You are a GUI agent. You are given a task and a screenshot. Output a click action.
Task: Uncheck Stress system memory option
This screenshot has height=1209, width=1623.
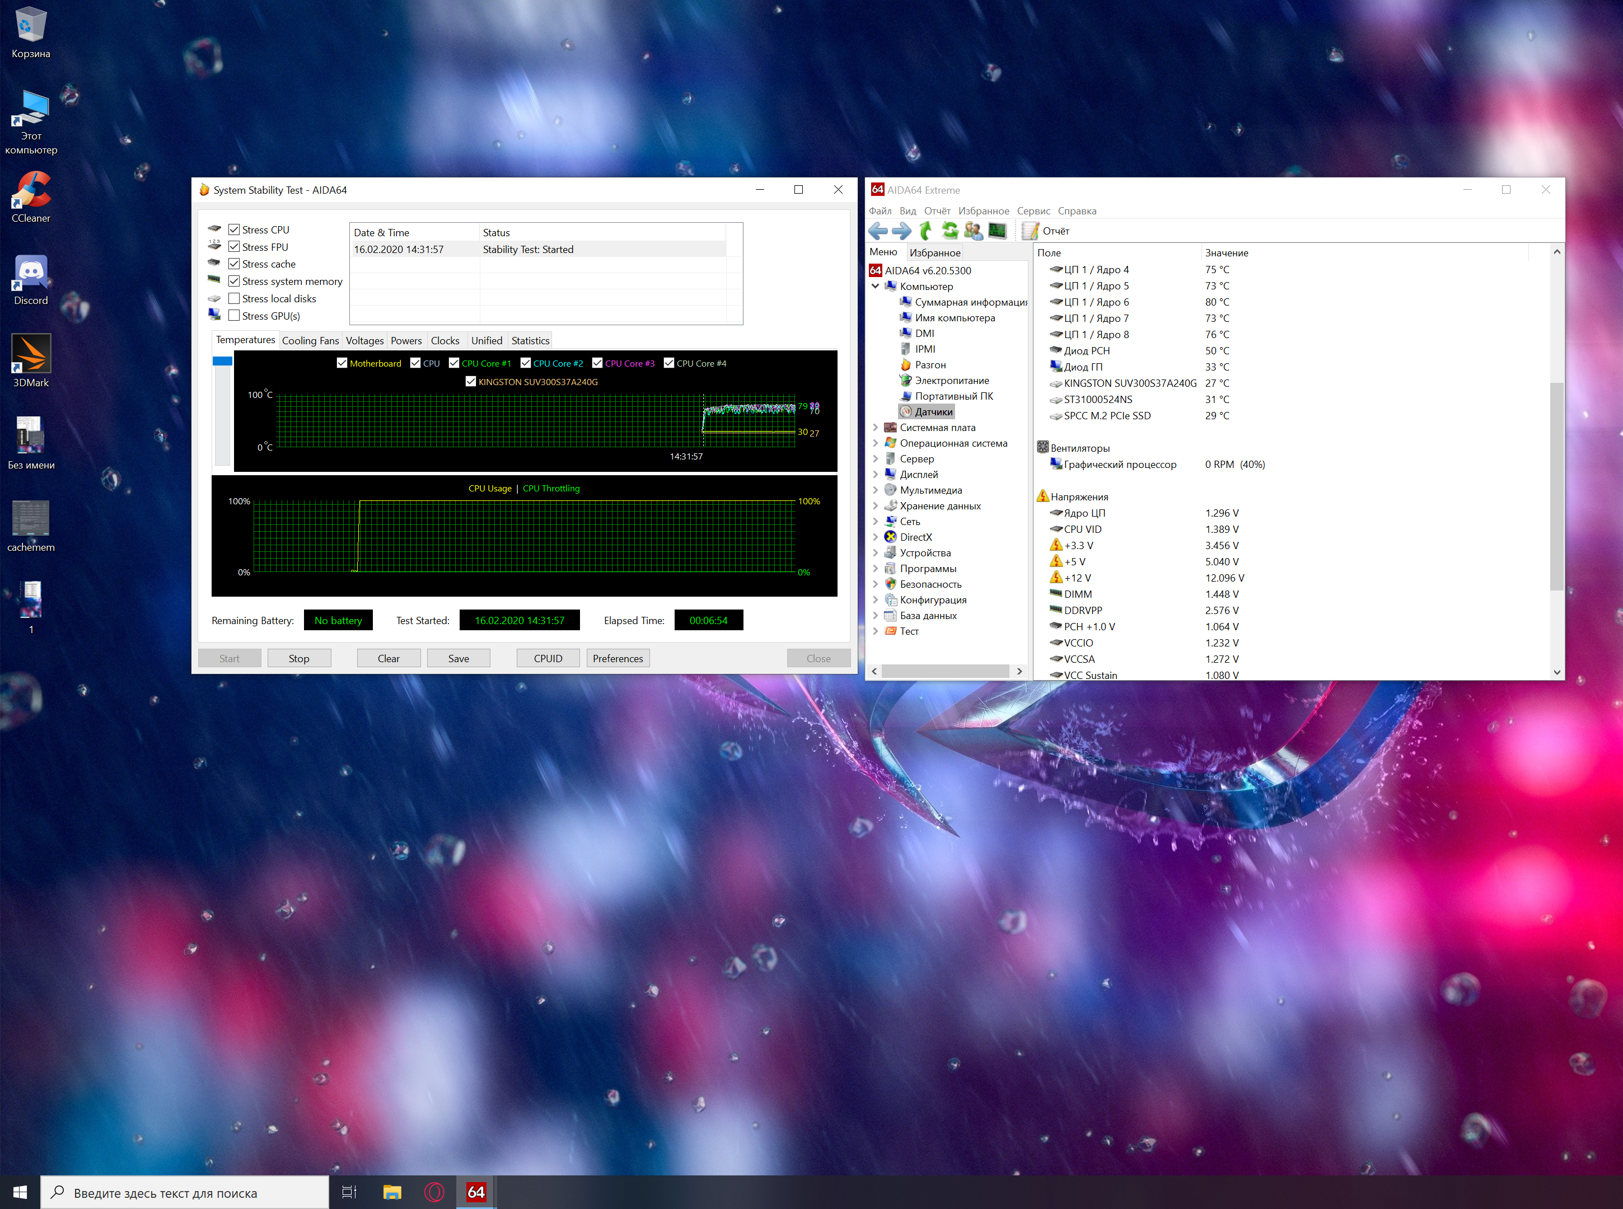click(234, 281)
